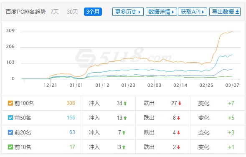Open the 更多历史 history expander
This screenshot has width=246, height=157.
[x=128, y=12]
